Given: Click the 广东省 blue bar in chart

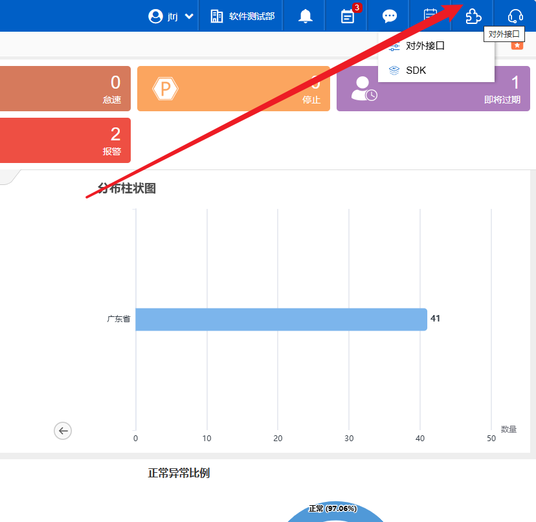Looking at the screenshot, I should [281, 319].
